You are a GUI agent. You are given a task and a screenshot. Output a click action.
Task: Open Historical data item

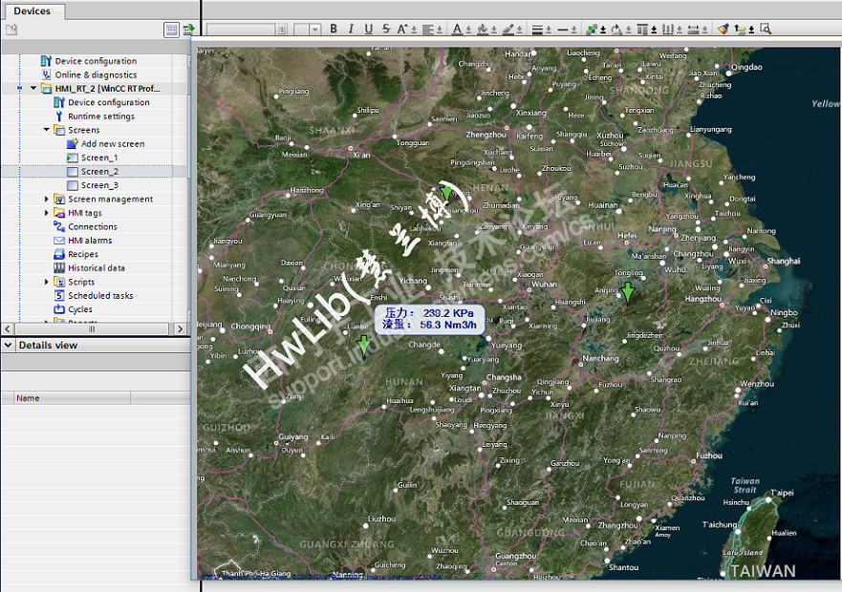96,268
